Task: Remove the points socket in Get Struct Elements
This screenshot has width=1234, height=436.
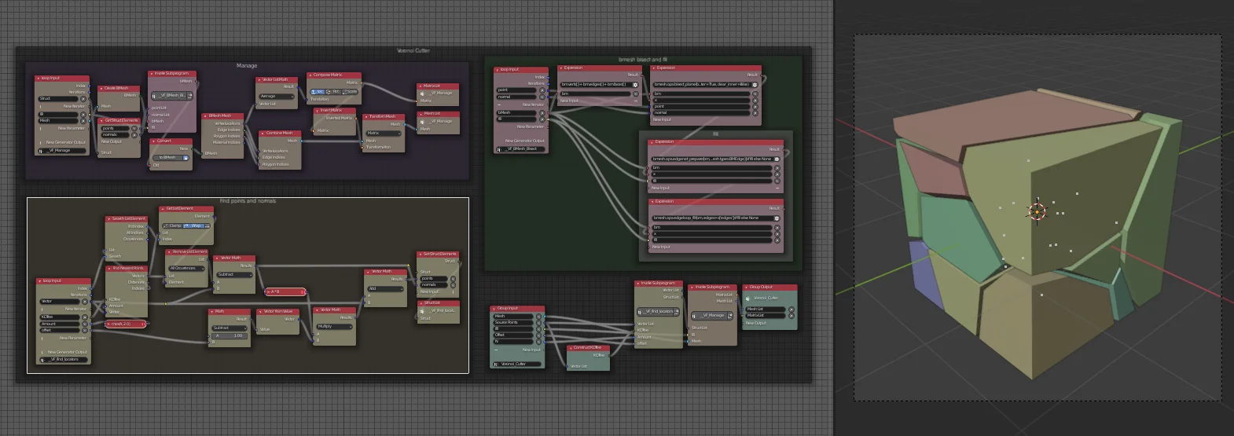Action: click(134, 128)
